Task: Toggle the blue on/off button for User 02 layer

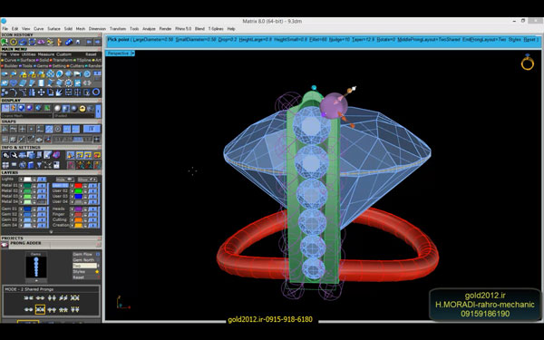Action: tap(92, 190)
